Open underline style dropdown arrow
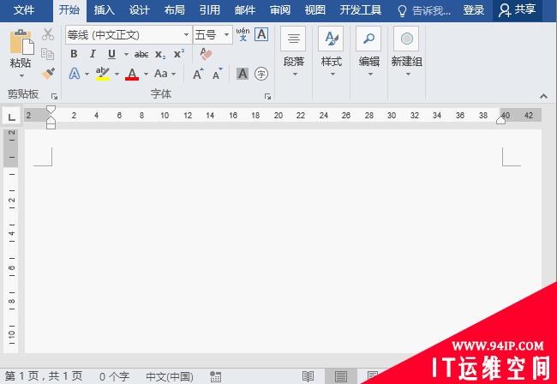The width and height of the screenshot is (557, 384). (126, 54)
